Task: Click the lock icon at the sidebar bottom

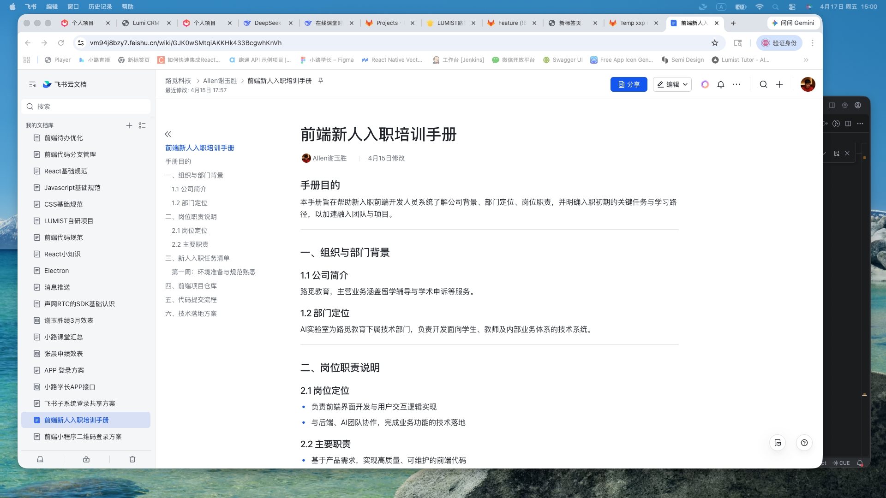Action: [x=86, y=459]
